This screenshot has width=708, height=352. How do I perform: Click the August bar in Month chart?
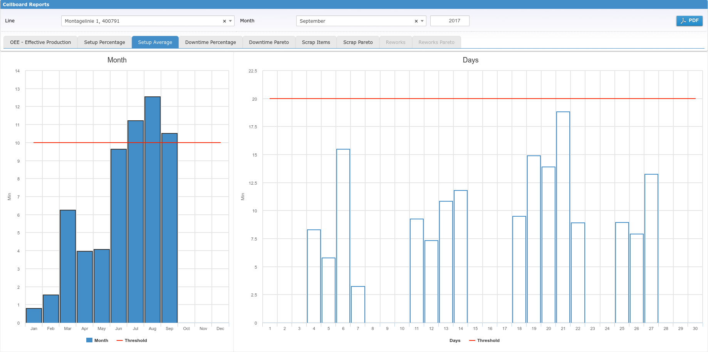[x=153, y=210]
